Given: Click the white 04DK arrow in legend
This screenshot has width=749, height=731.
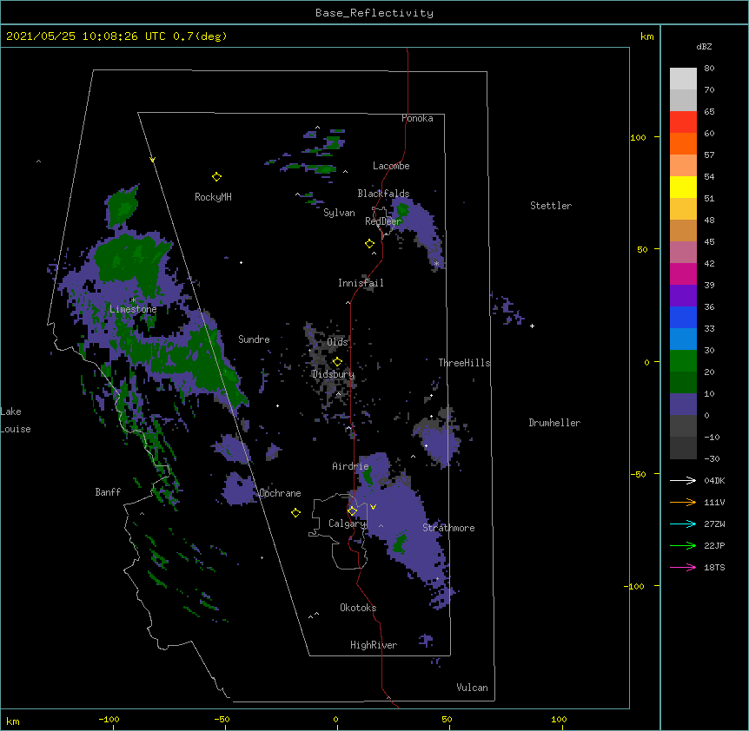Looking at the screenshot, I should [x=683, y=480].
